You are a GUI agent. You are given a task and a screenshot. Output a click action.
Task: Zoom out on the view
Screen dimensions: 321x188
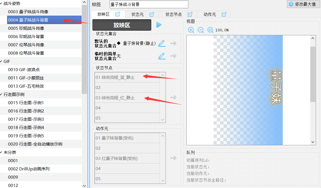pyautogui.click(x=201, y=30)
